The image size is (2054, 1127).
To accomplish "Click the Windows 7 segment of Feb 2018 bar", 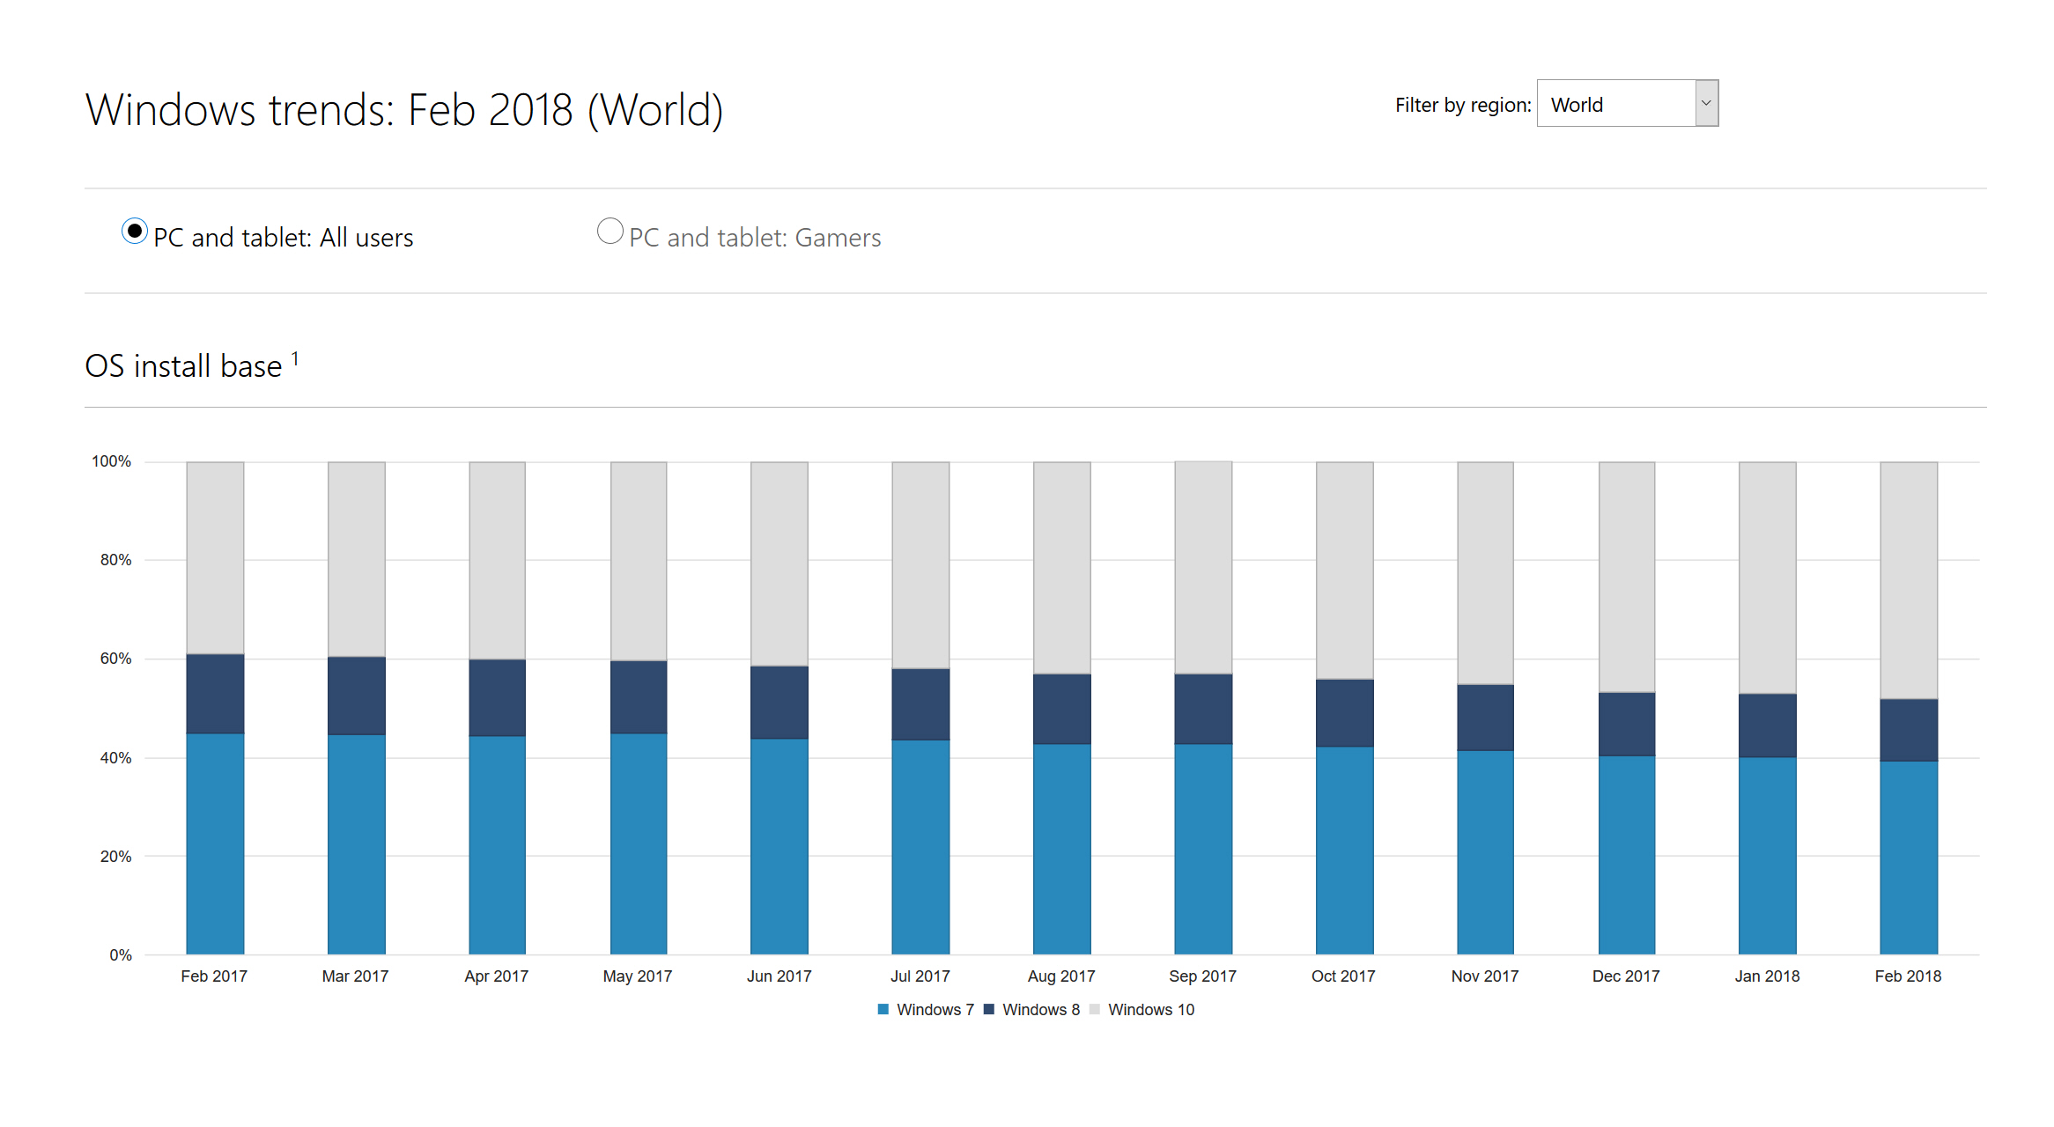I will tap(1909, 858).
